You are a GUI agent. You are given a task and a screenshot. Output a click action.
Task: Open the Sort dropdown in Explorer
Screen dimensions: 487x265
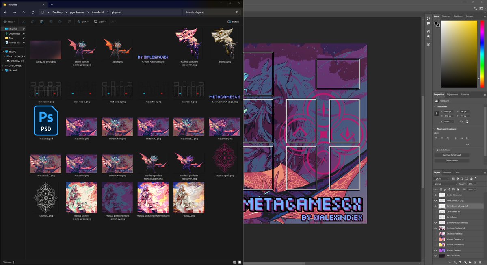point(83,22)
